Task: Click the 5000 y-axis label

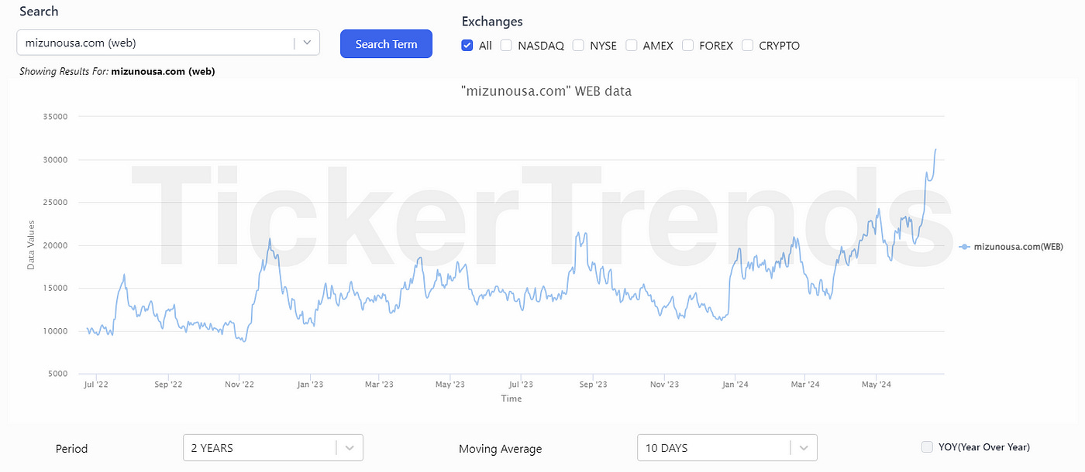Action: (x=57, y=374)
